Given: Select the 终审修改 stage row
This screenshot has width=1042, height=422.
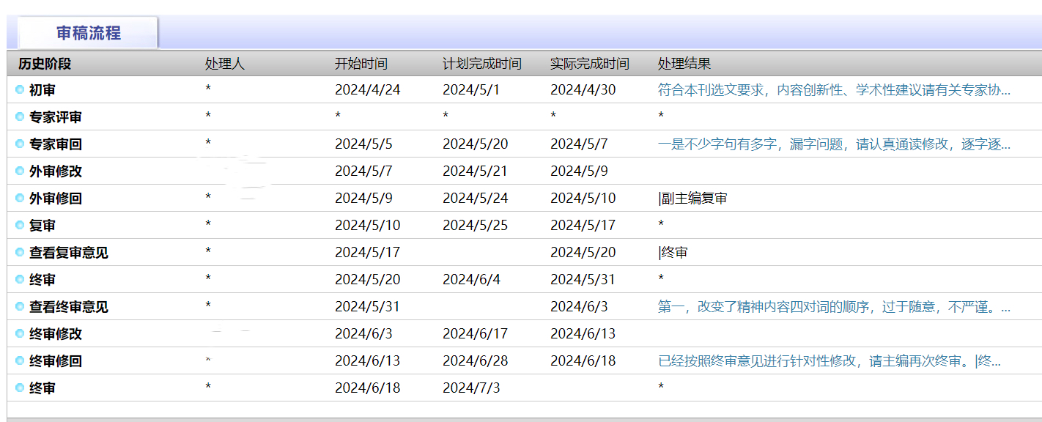Looking at the screenshot, I should click(x=524, y=334).
